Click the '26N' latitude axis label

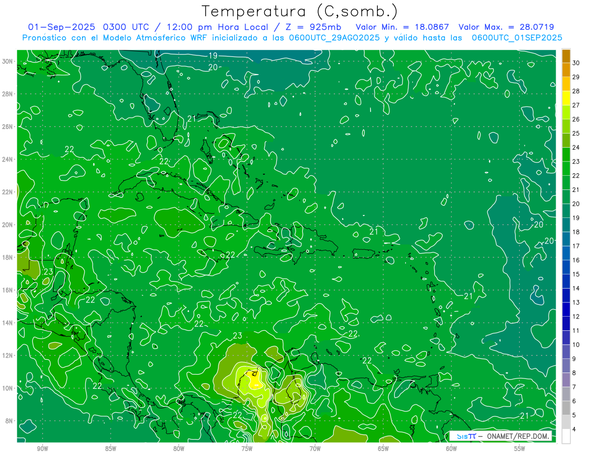(8, 127)
